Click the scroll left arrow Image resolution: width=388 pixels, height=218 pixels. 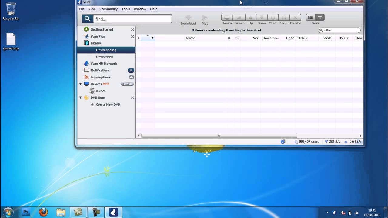coord(139,136)
